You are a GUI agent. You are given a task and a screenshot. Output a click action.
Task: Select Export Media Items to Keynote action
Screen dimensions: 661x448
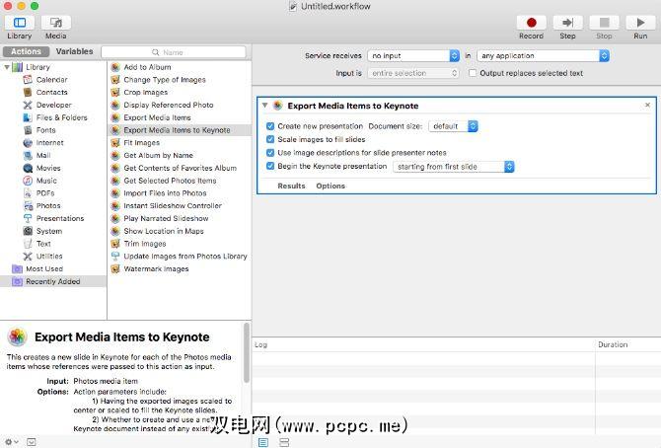click(x=180, y=130)
